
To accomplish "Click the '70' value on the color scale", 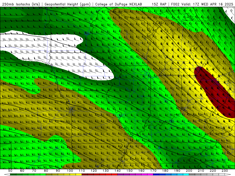I will pyautogui.click(x=34, y=171).
